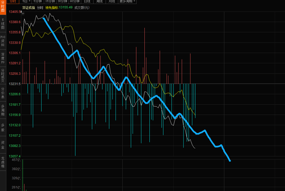Open the 5日 dropdown

(x=27, y=1)
